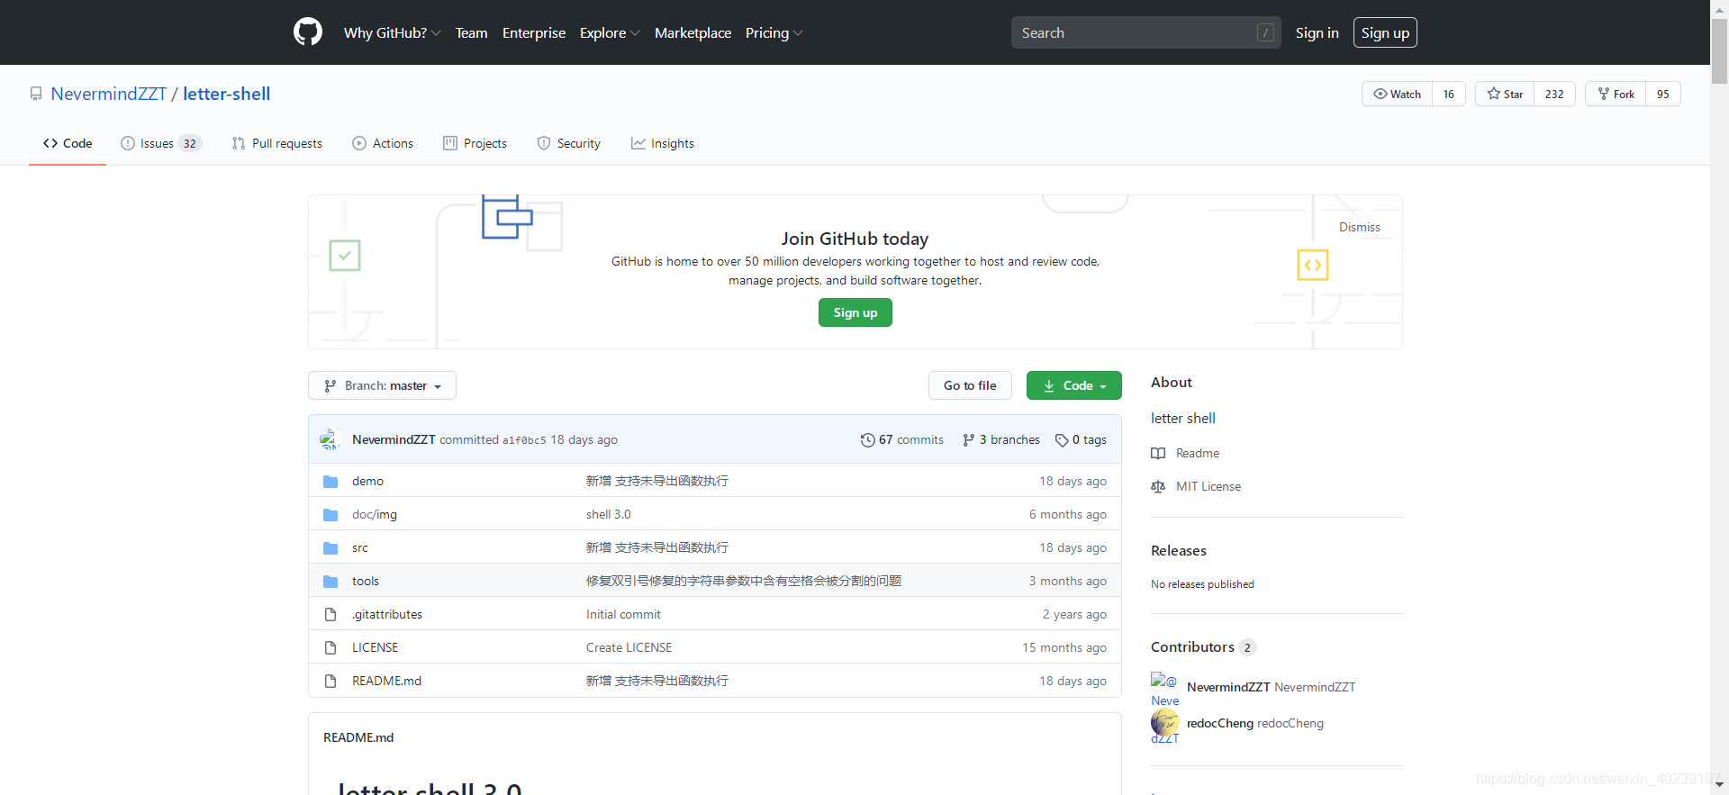This screenshot has width=1729, height=795.
Task: Click the scrollbar down arrow
Action: click(x=1720, y=786)
